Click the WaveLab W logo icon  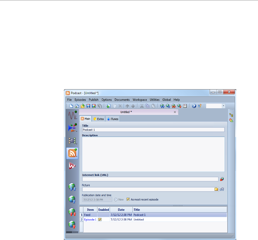(x=72, y=166)
